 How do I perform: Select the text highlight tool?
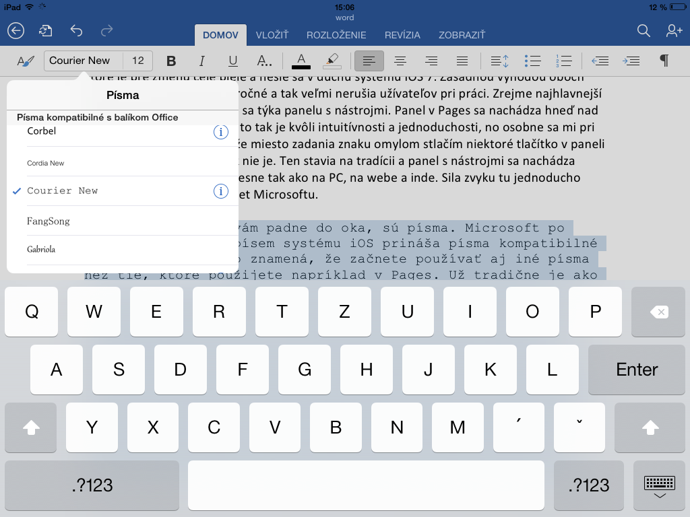click(332, 61)
